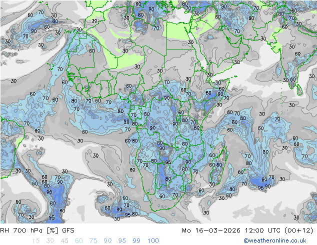Click the 'RH 700 hPa [%] GFS' title
The height and width of the screenshot is (245, 317).
click(37, 230)
